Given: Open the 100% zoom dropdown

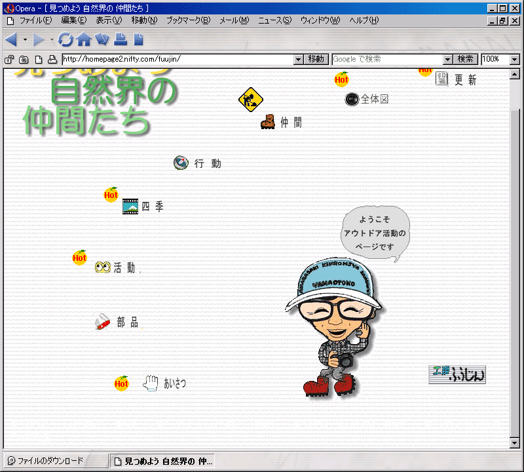Looking at the screenshot, I should pos(515,60).
